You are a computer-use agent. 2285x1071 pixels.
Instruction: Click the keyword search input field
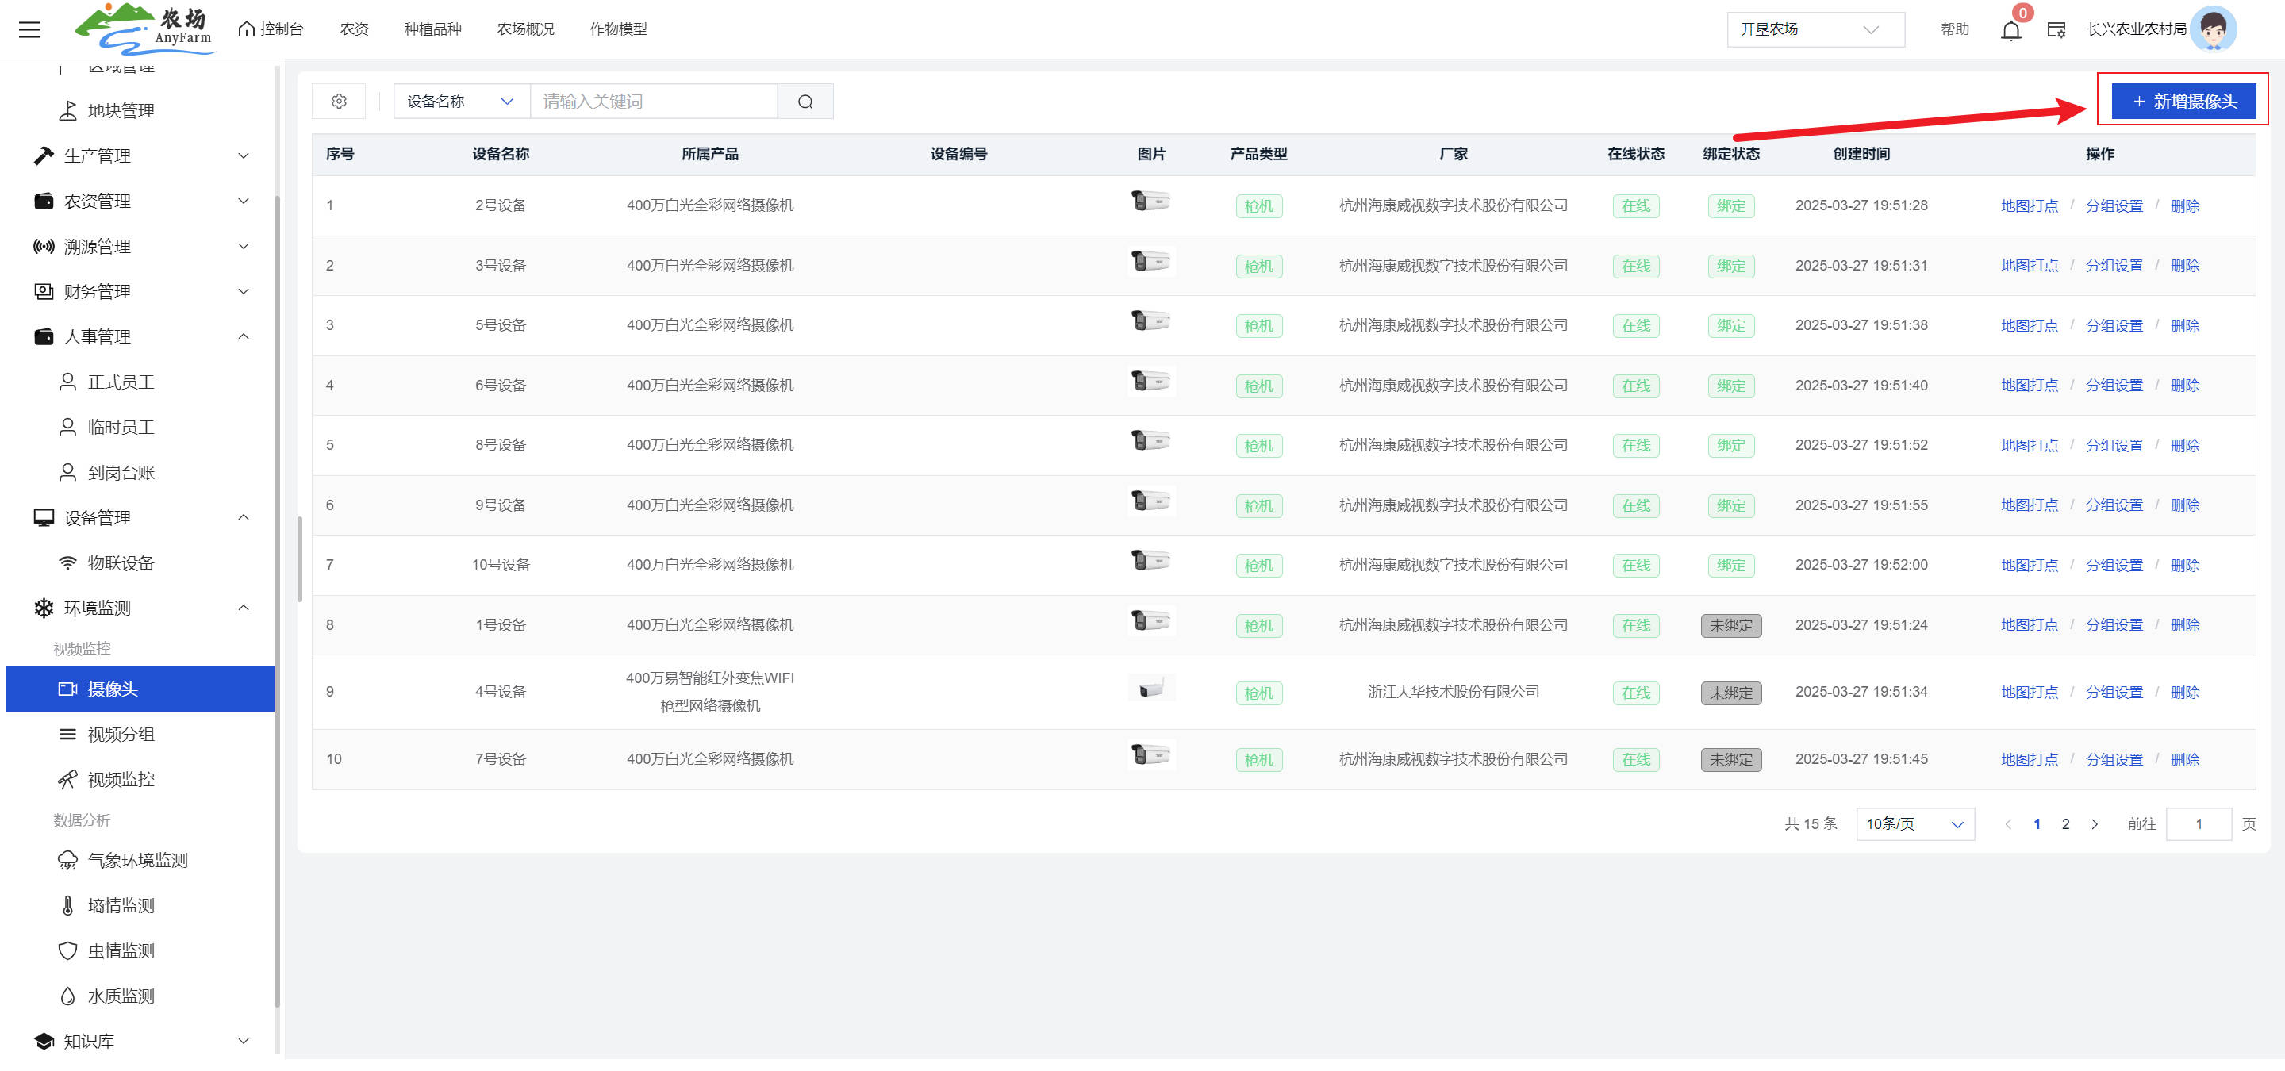point(653,101)
